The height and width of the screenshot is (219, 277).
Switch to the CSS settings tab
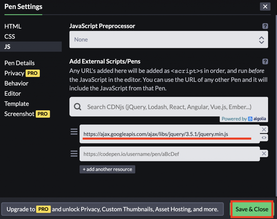pos(10,37)
